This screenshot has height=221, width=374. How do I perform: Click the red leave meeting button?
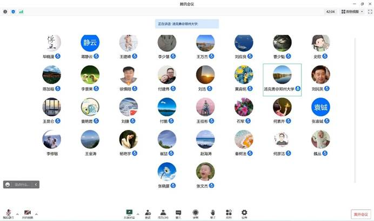pyautogui.click(x=361, y=214)
